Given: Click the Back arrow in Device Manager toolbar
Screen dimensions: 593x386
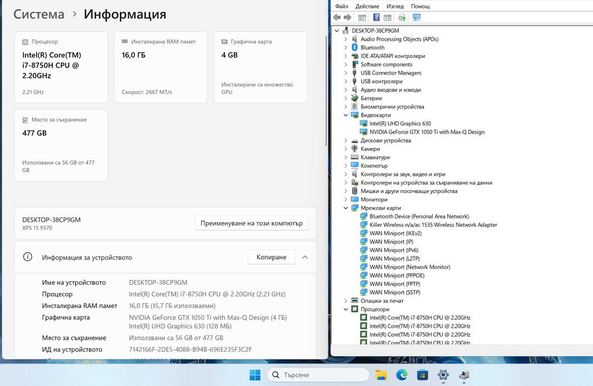Looking at the screenshot, I should (x=337, y=17).
